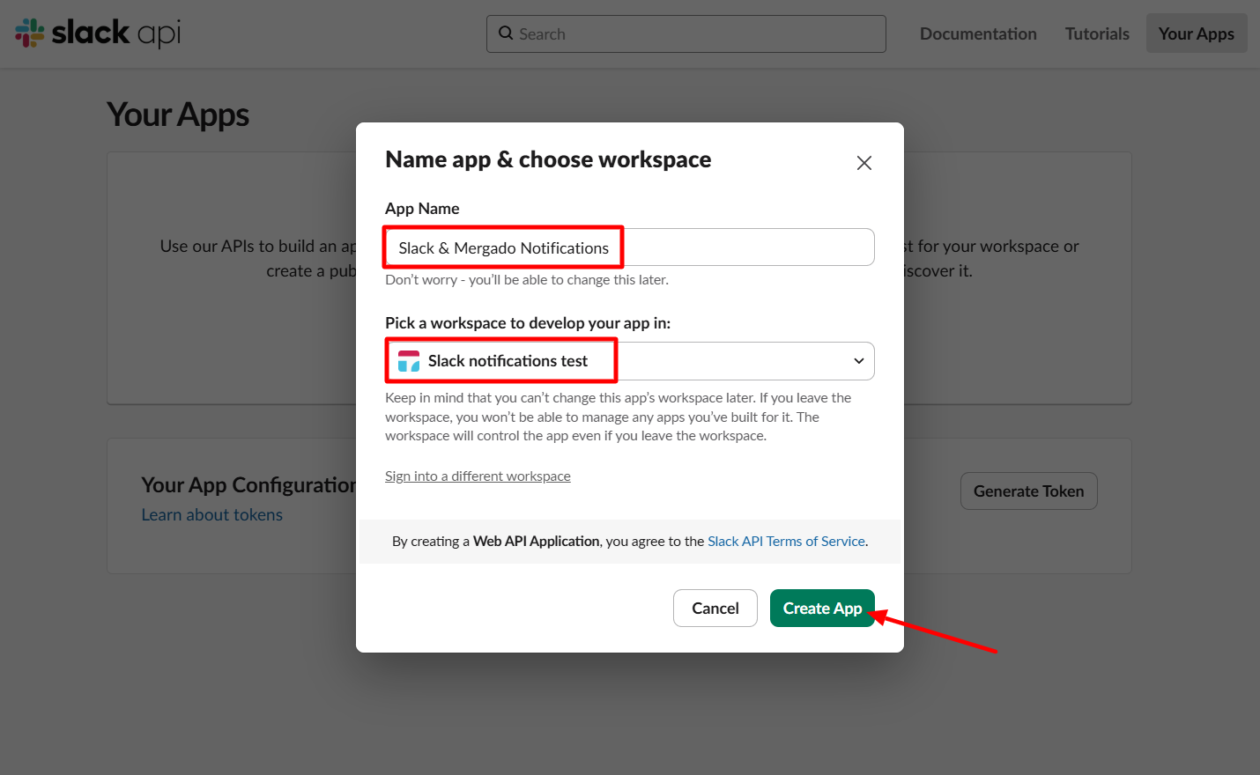
Task: Follow 'Sign into a different workspace' link
Action: [x=478, y=476]
